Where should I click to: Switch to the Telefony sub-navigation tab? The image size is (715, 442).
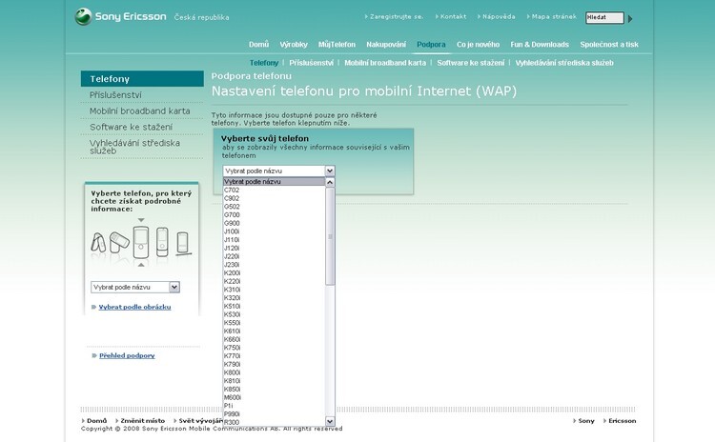point(263,63)
